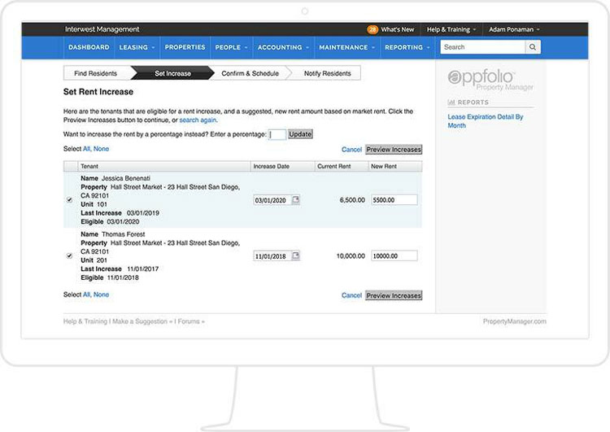This screenshot has height=432, width=610.
Task: Click the orange 28 notifications badge
Action: (373, 29)
